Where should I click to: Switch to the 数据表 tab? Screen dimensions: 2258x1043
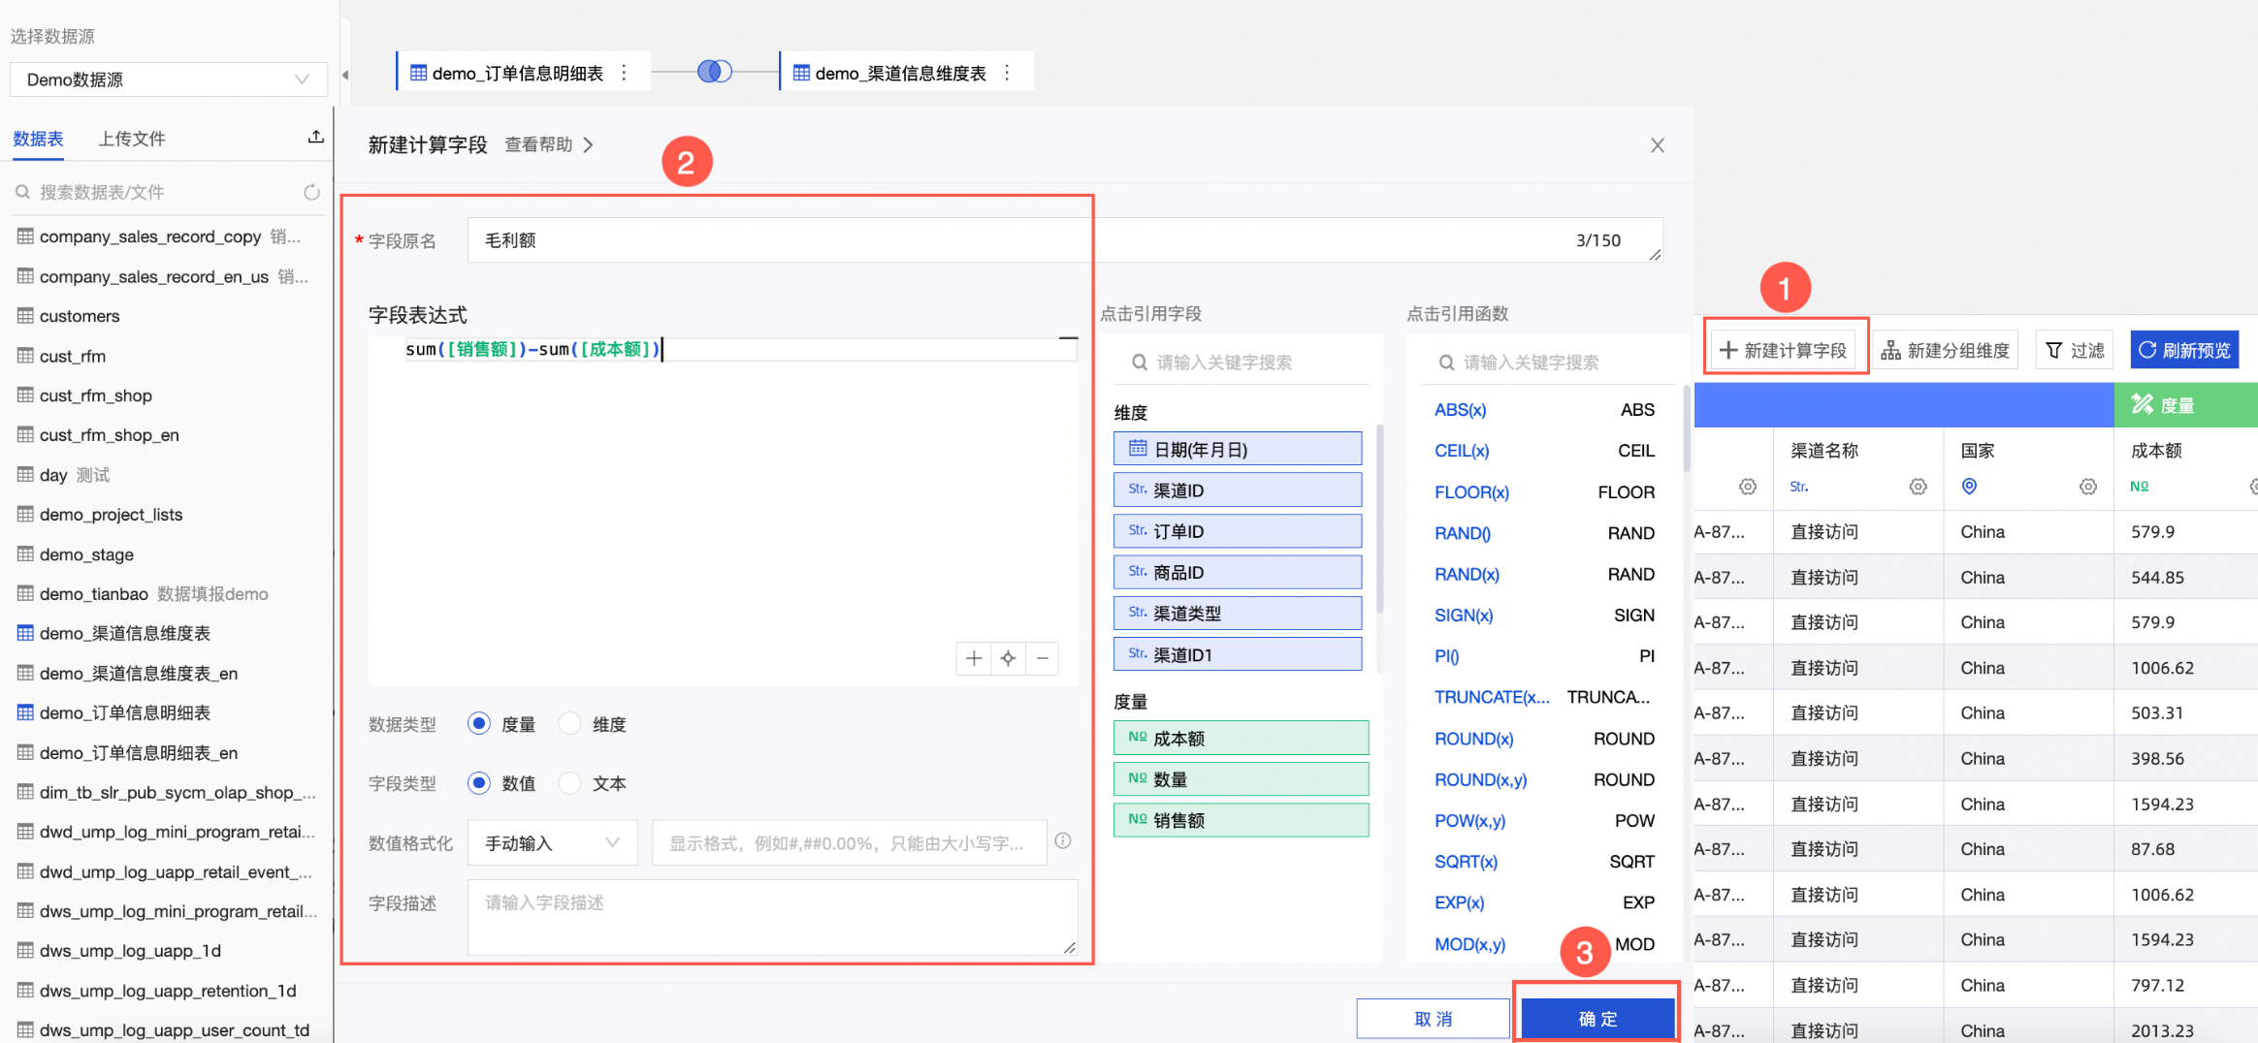[38, 139]
